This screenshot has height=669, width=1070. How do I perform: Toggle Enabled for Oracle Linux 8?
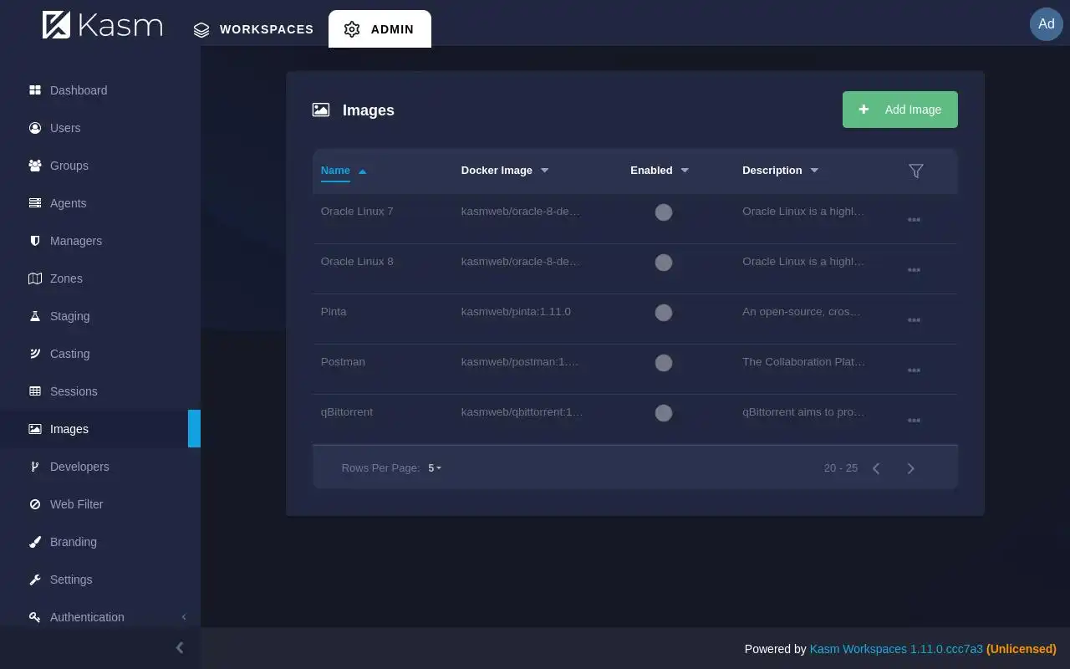click(664, 263)
